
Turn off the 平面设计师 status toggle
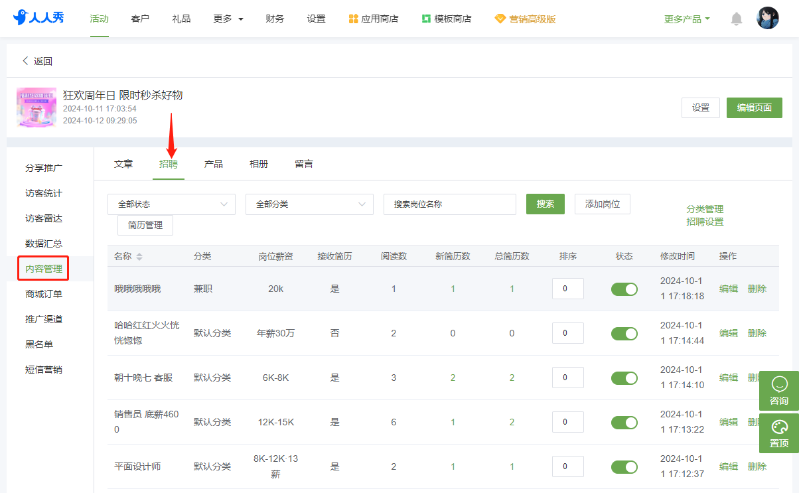pos(624,466)
